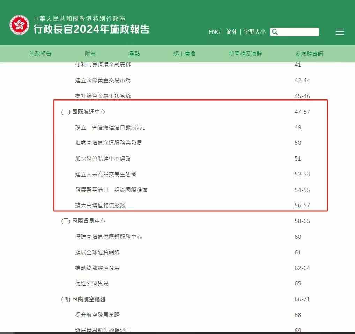Viewport: 355px width, 334px height.
Task: Switch to 简体 simplified Chinese
Action: [x=232, y=32]
